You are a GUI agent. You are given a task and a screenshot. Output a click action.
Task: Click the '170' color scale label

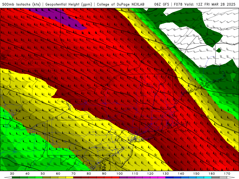tap(227, 174)
